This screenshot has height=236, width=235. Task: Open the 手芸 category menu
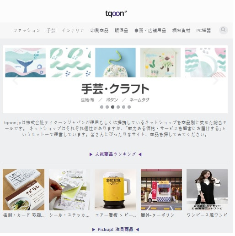[51, 31]
